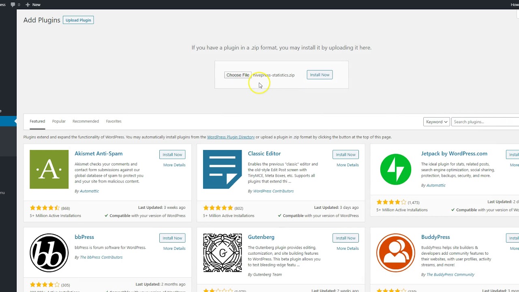This screenshot has height=292, width=519.
Task: Click the Classic Editor plugin icon
Action: [222, 169]
